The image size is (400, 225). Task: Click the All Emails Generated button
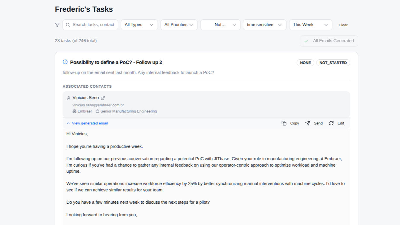click(329, 41)
